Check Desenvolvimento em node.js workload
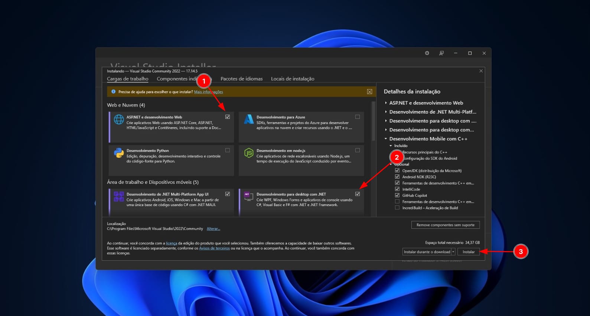The width and height of the screenshot is (590, 316). (358, 150)
